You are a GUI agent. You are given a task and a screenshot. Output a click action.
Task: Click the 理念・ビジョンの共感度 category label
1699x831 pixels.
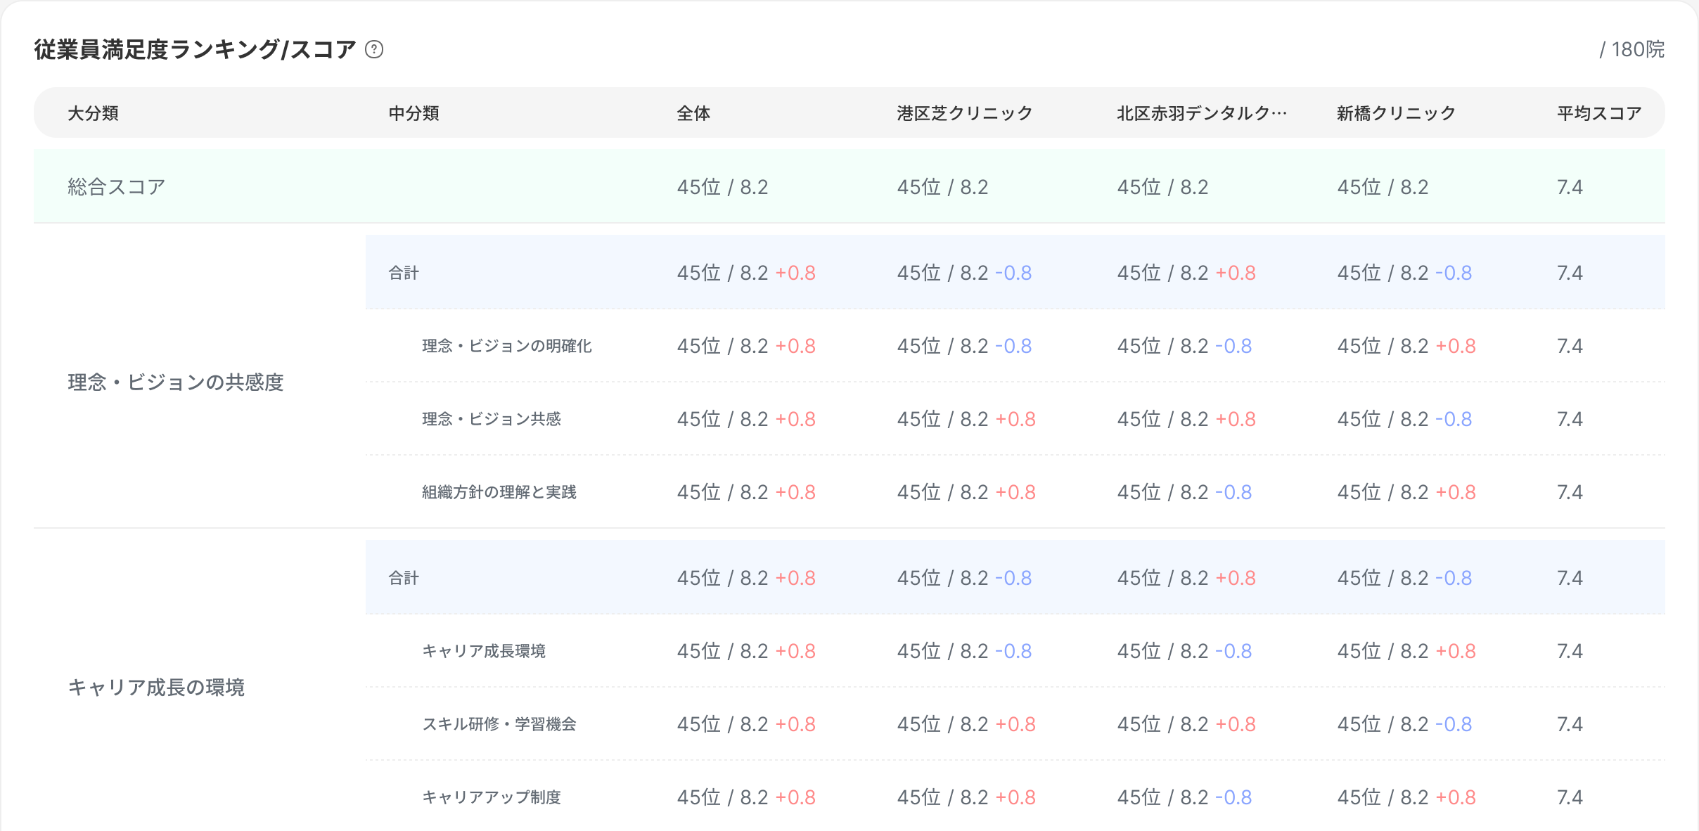tap(175, 382)
